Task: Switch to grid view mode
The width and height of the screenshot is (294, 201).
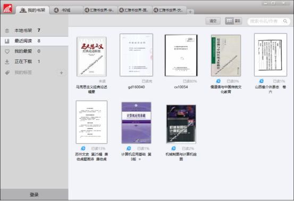Action: pos(230,21)
